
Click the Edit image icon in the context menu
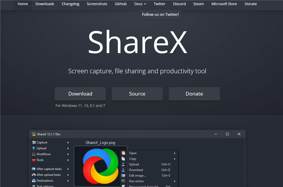[123, 175]
